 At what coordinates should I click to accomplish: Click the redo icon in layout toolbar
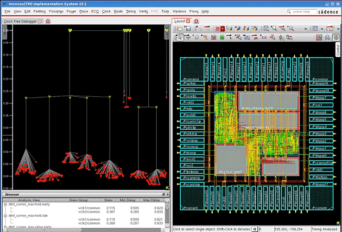tap(207, 29)
